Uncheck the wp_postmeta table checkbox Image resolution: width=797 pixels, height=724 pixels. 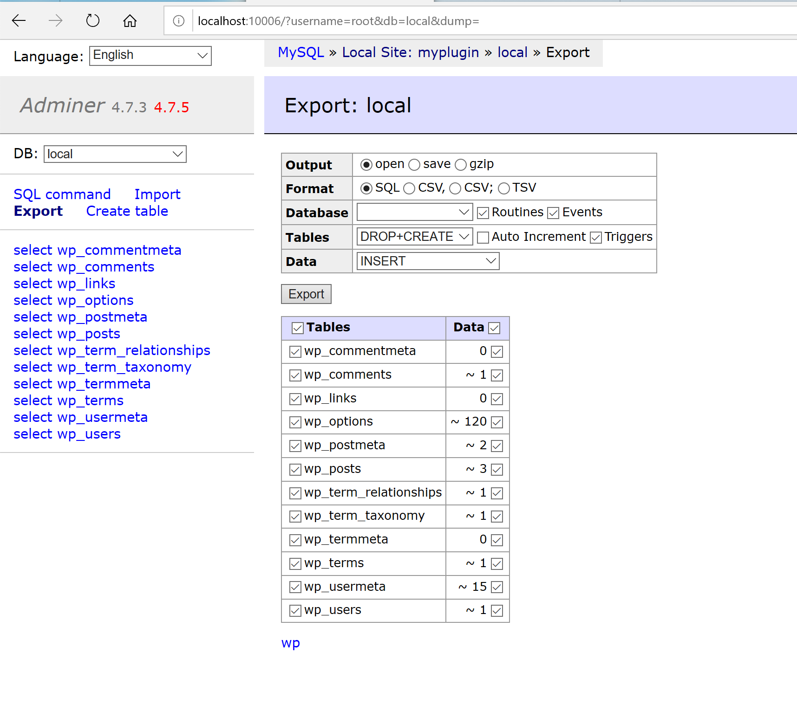pyautogui.click(x=295, y=446)
